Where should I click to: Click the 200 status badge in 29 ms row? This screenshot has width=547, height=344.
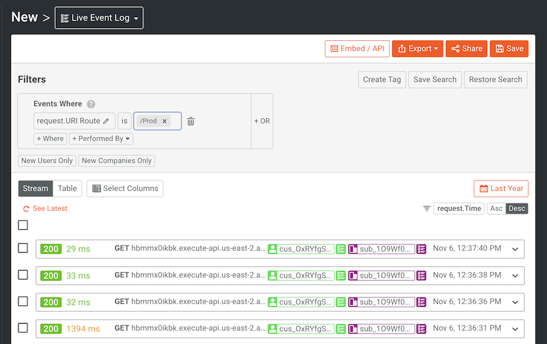[51, 249]
